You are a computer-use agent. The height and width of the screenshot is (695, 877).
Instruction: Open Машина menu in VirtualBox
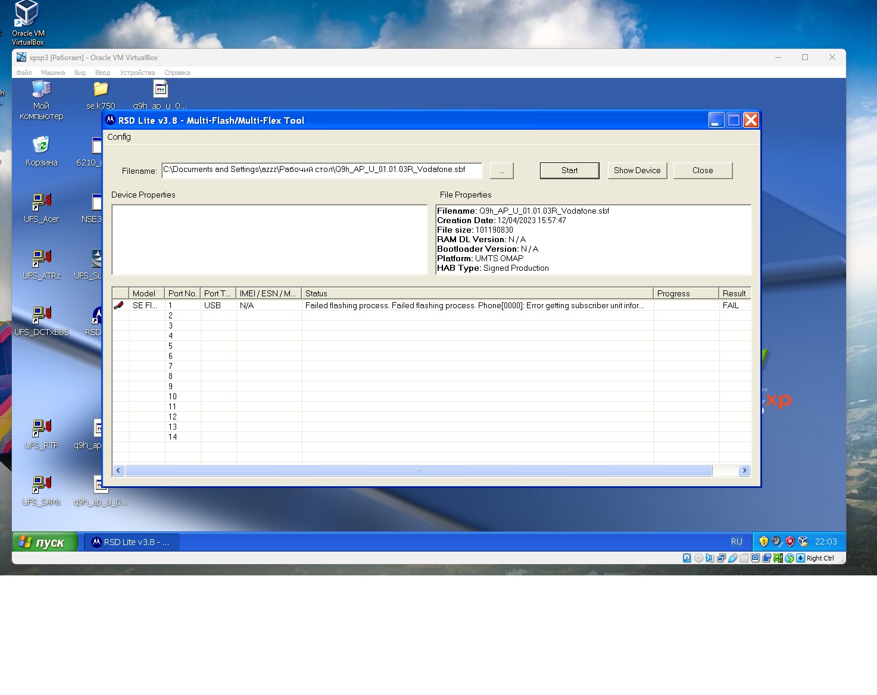53,73
